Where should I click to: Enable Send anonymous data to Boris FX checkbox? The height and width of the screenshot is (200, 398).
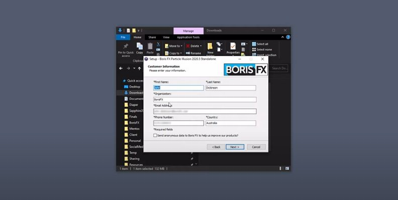[155, 136]
